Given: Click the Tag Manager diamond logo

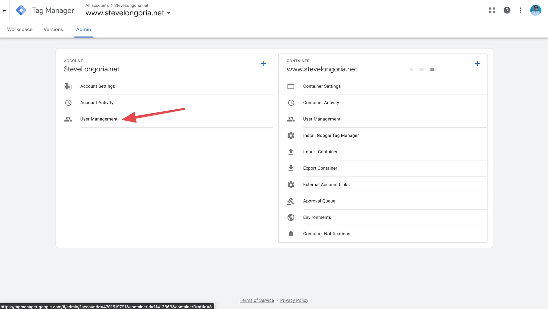Looking at the screenshot, I should coord(21,10).
